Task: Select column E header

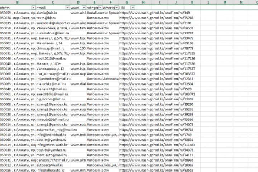Action: 94,2
